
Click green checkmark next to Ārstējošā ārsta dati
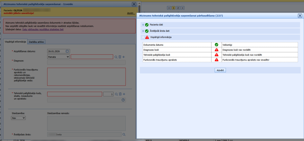coord(147,31)
